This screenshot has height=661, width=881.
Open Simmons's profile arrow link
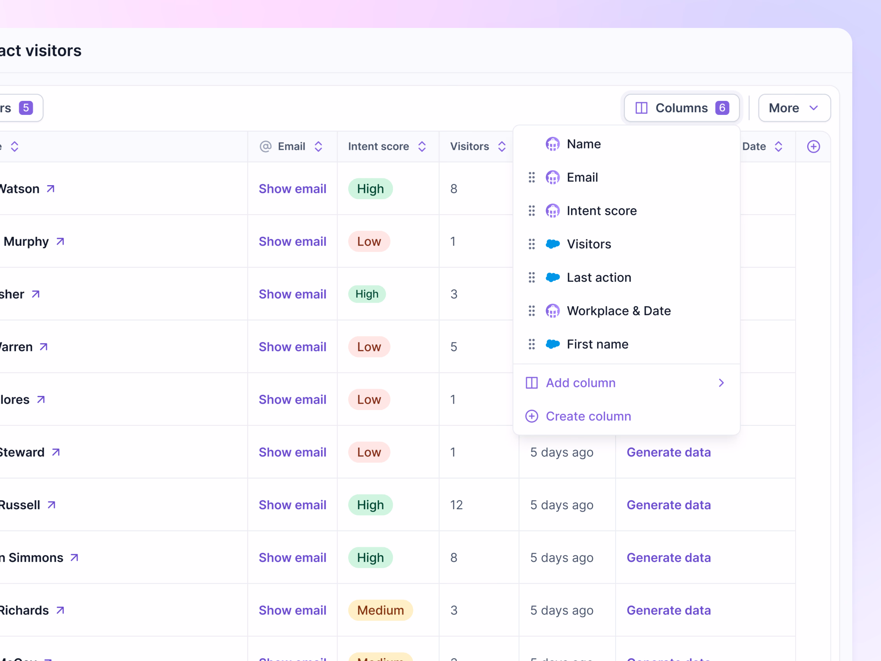point(75,558)
